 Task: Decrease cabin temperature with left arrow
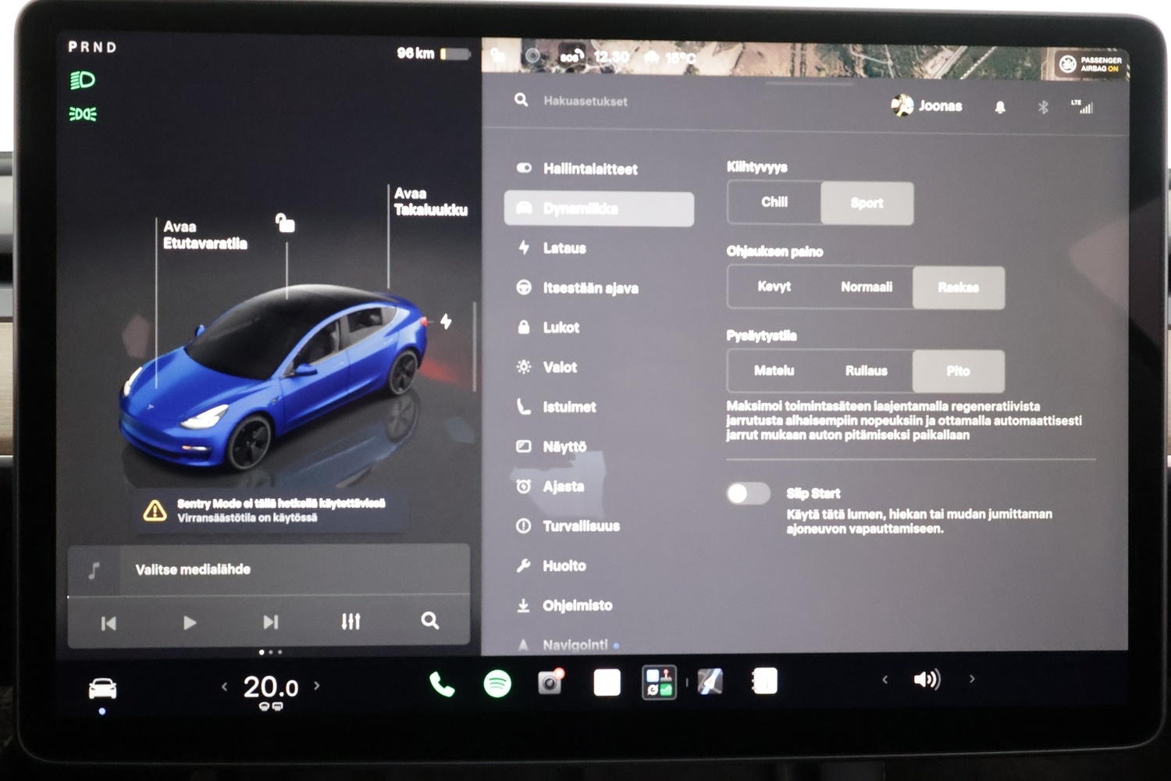(x=225, y=686)
